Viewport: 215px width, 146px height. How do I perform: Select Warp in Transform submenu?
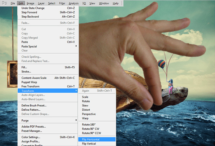97,118
